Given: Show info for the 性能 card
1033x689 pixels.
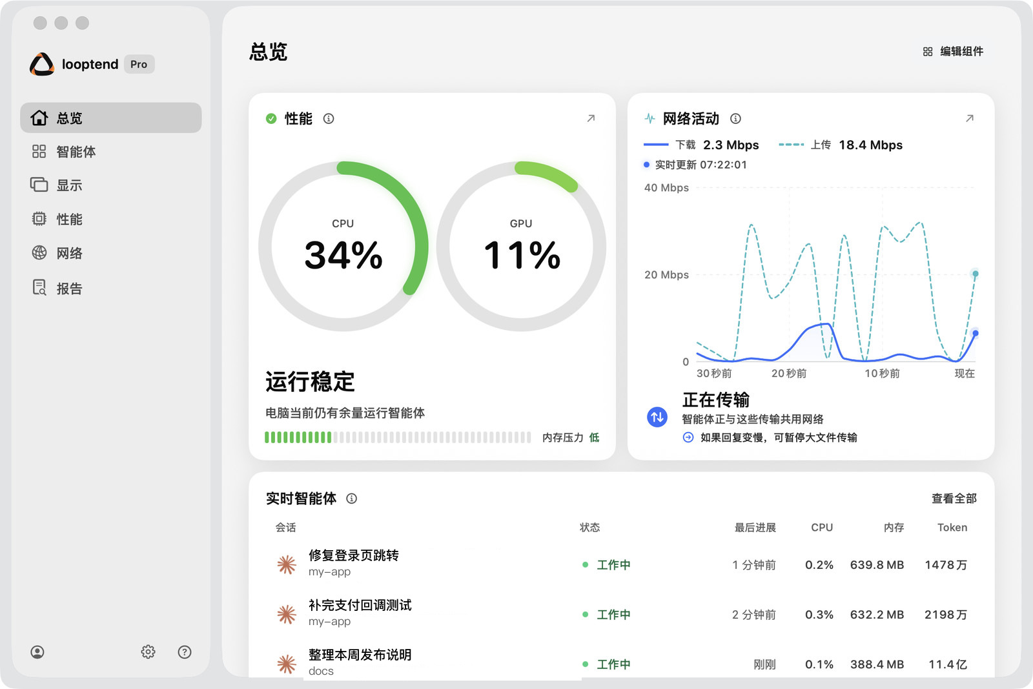Looking at the screenshot, I should pos(329,119).
